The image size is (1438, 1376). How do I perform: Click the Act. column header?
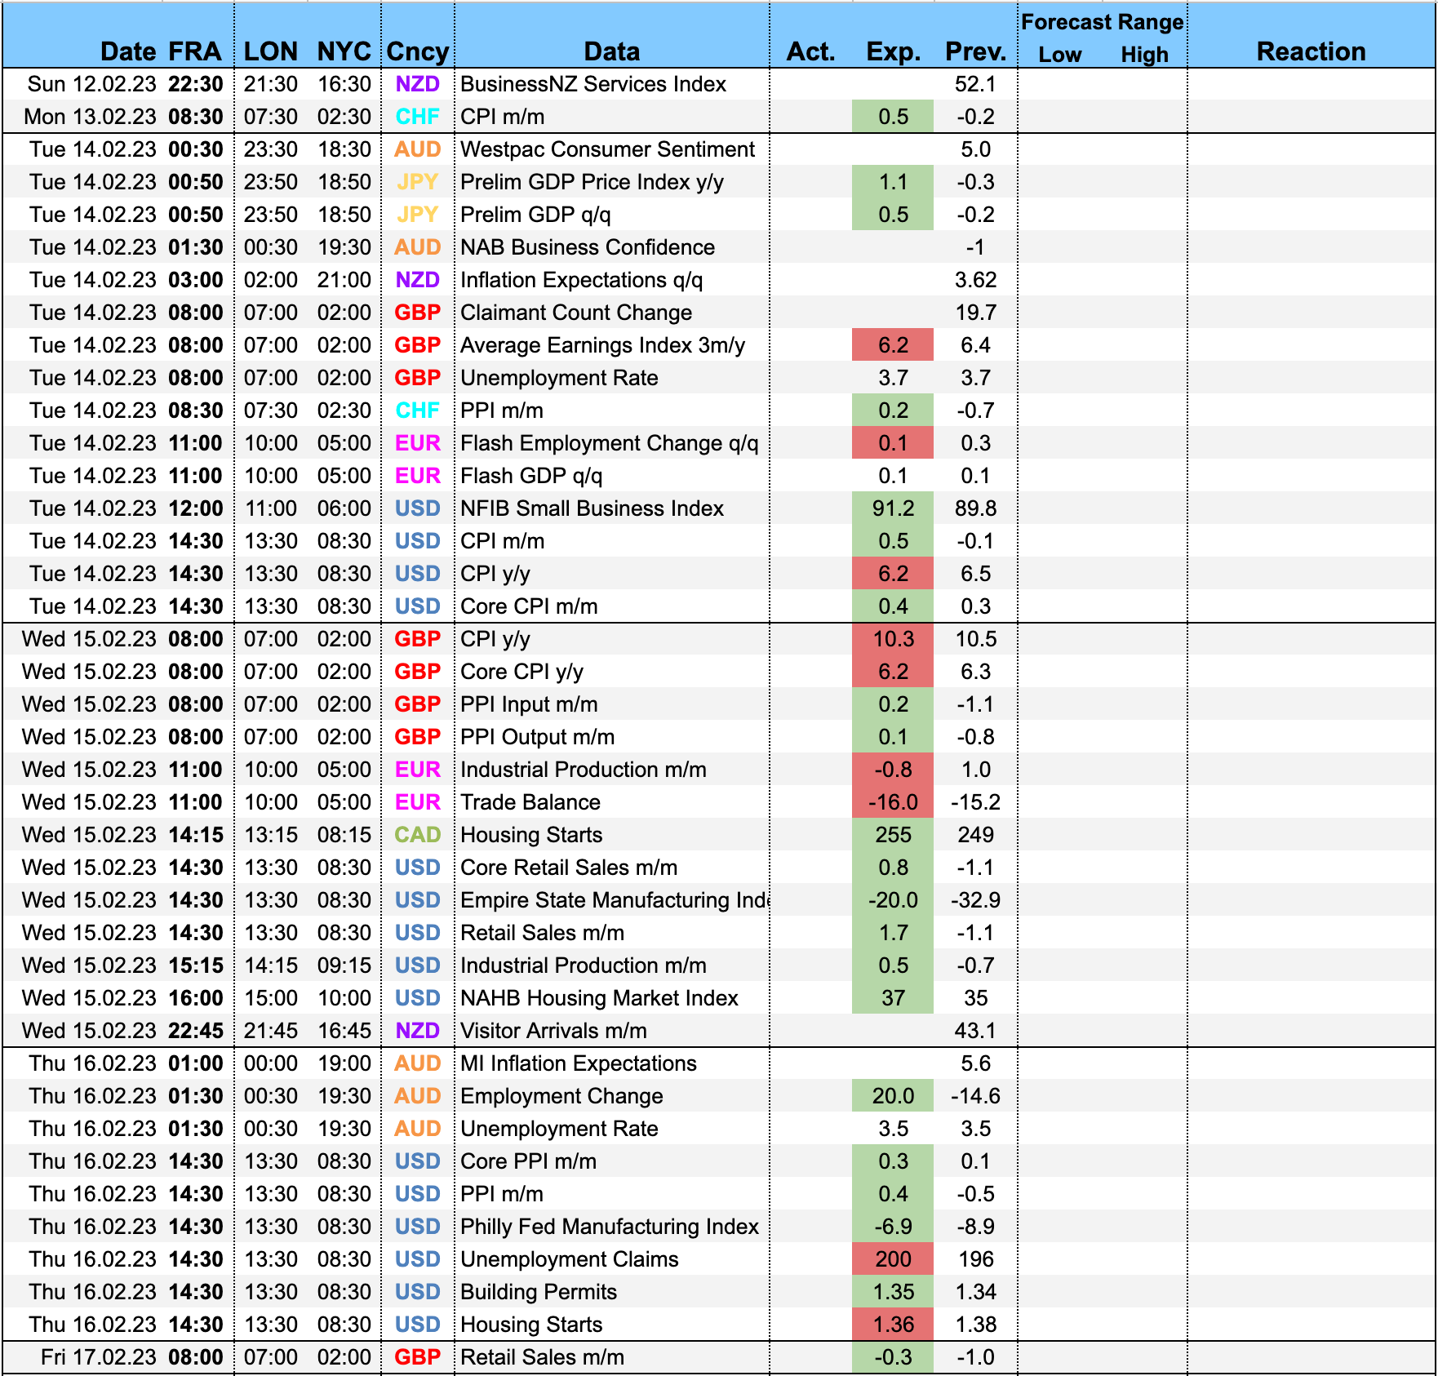tap(810, 51)
